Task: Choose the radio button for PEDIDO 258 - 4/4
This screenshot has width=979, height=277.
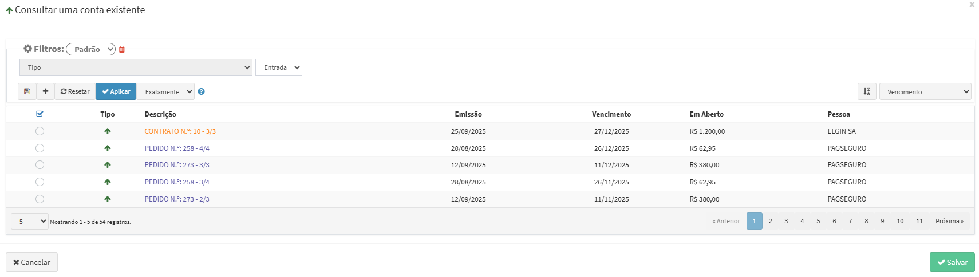Action: coord(40,148)
